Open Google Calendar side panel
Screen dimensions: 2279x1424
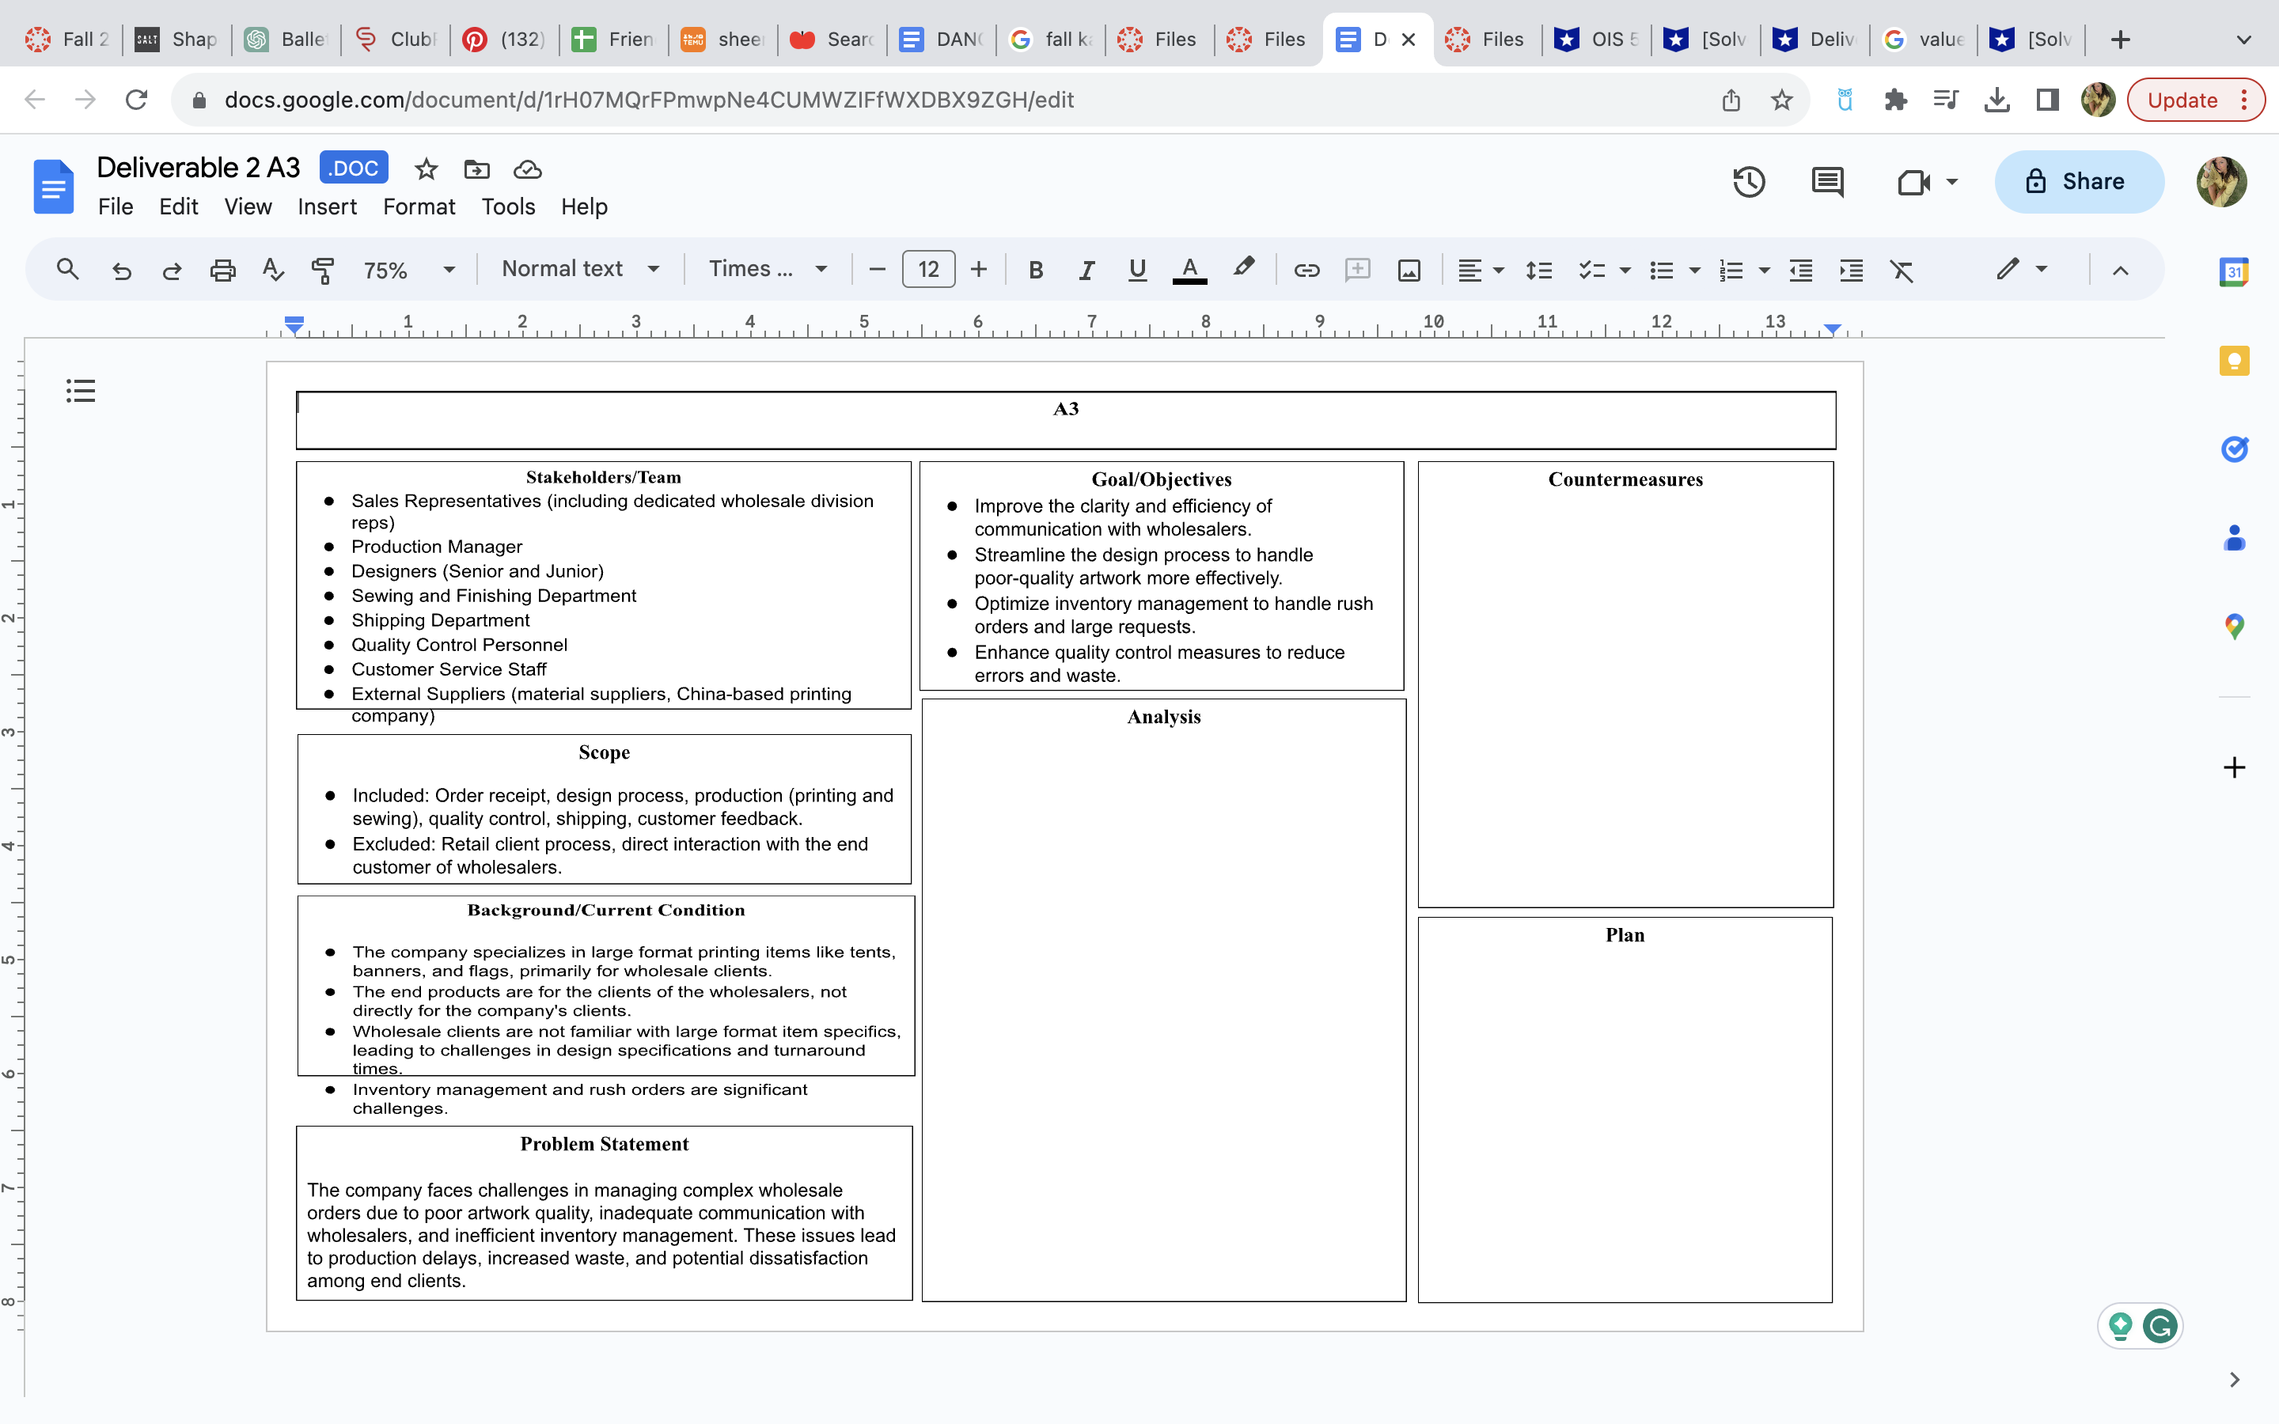point(2234,271)
